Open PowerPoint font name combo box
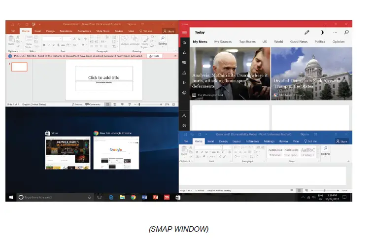This screenshot has width=375, height=244. coord(52,38)
